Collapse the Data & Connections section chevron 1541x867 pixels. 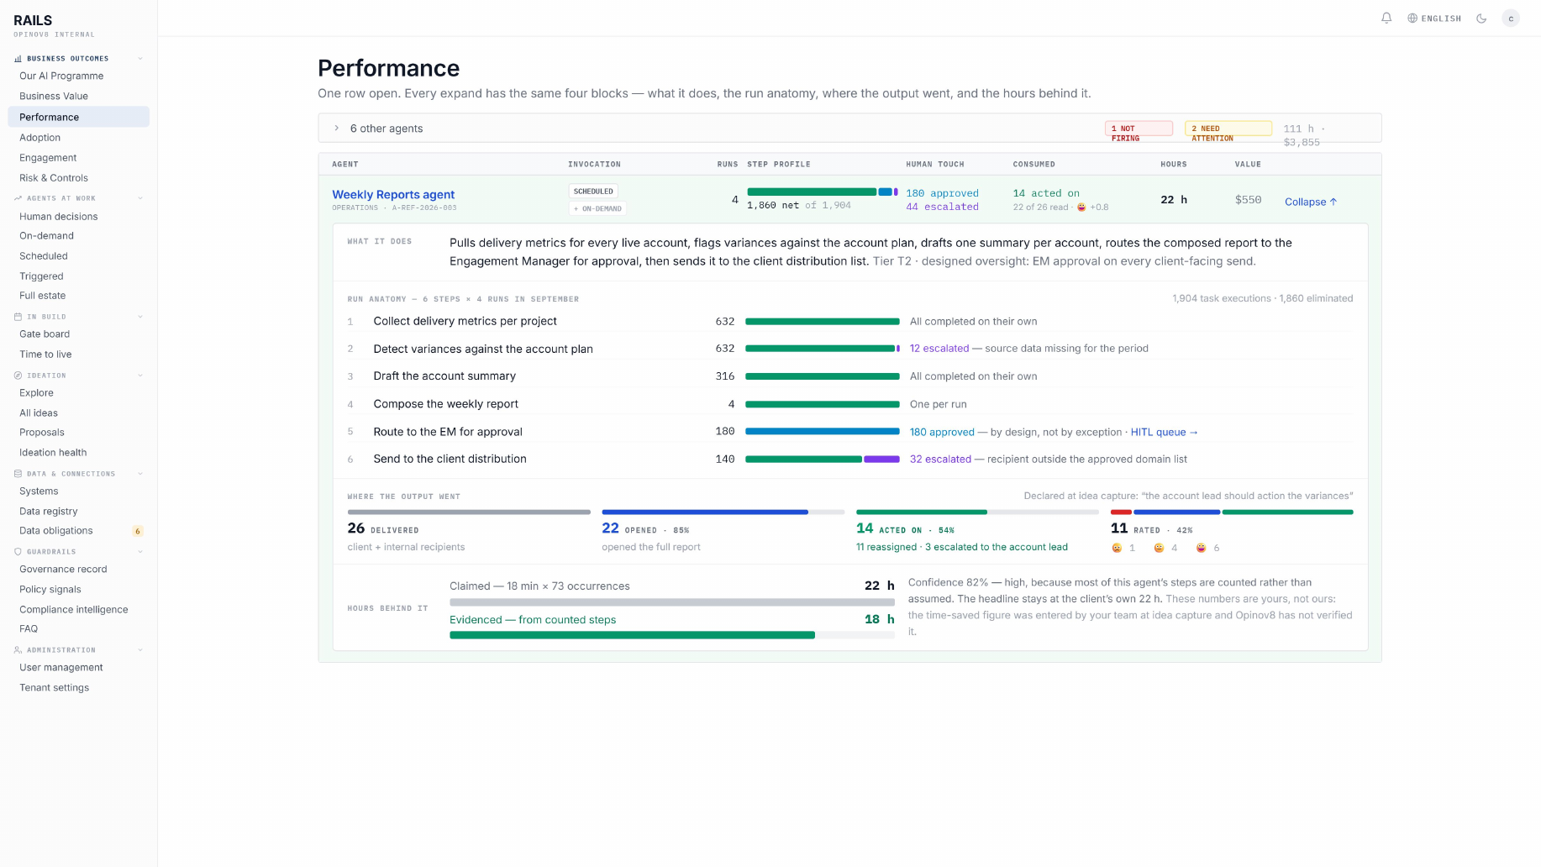140,474
